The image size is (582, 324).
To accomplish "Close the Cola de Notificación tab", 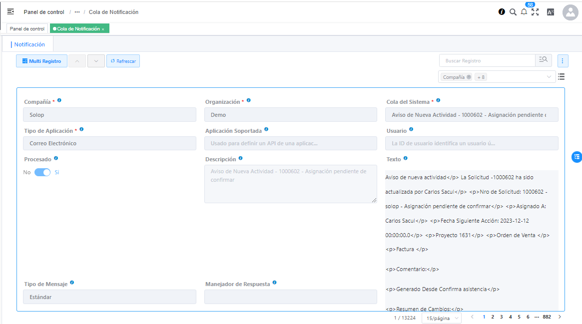I will pyautogui.click(x=103, y=29).
